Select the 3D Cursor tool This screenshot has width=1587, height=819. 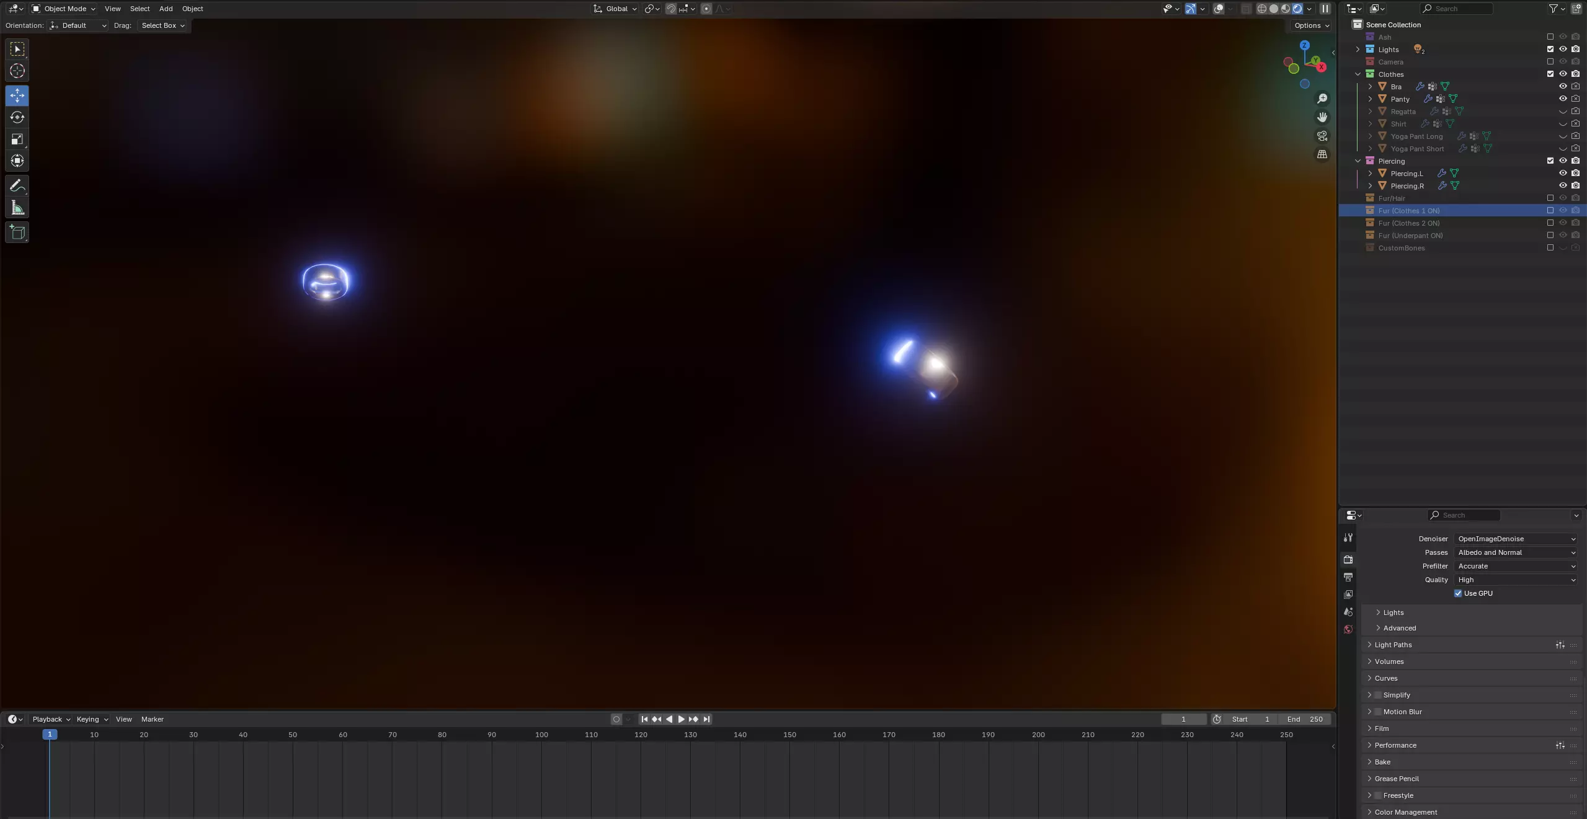coord(17,71)
